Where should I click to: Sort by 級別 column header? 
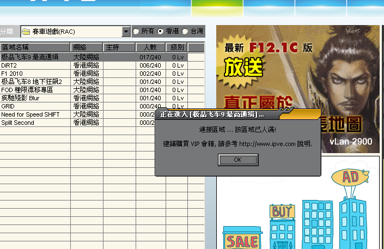click(x=177, y=47)
